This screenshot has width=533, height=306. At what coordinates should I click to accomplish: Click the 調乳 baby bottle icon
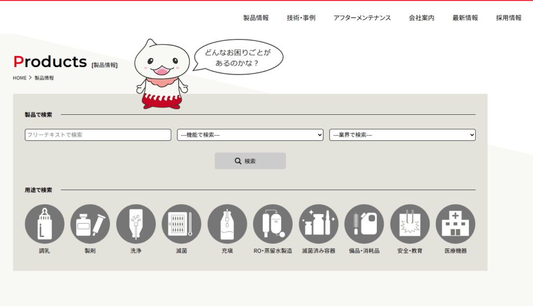[x=45, y=224]
